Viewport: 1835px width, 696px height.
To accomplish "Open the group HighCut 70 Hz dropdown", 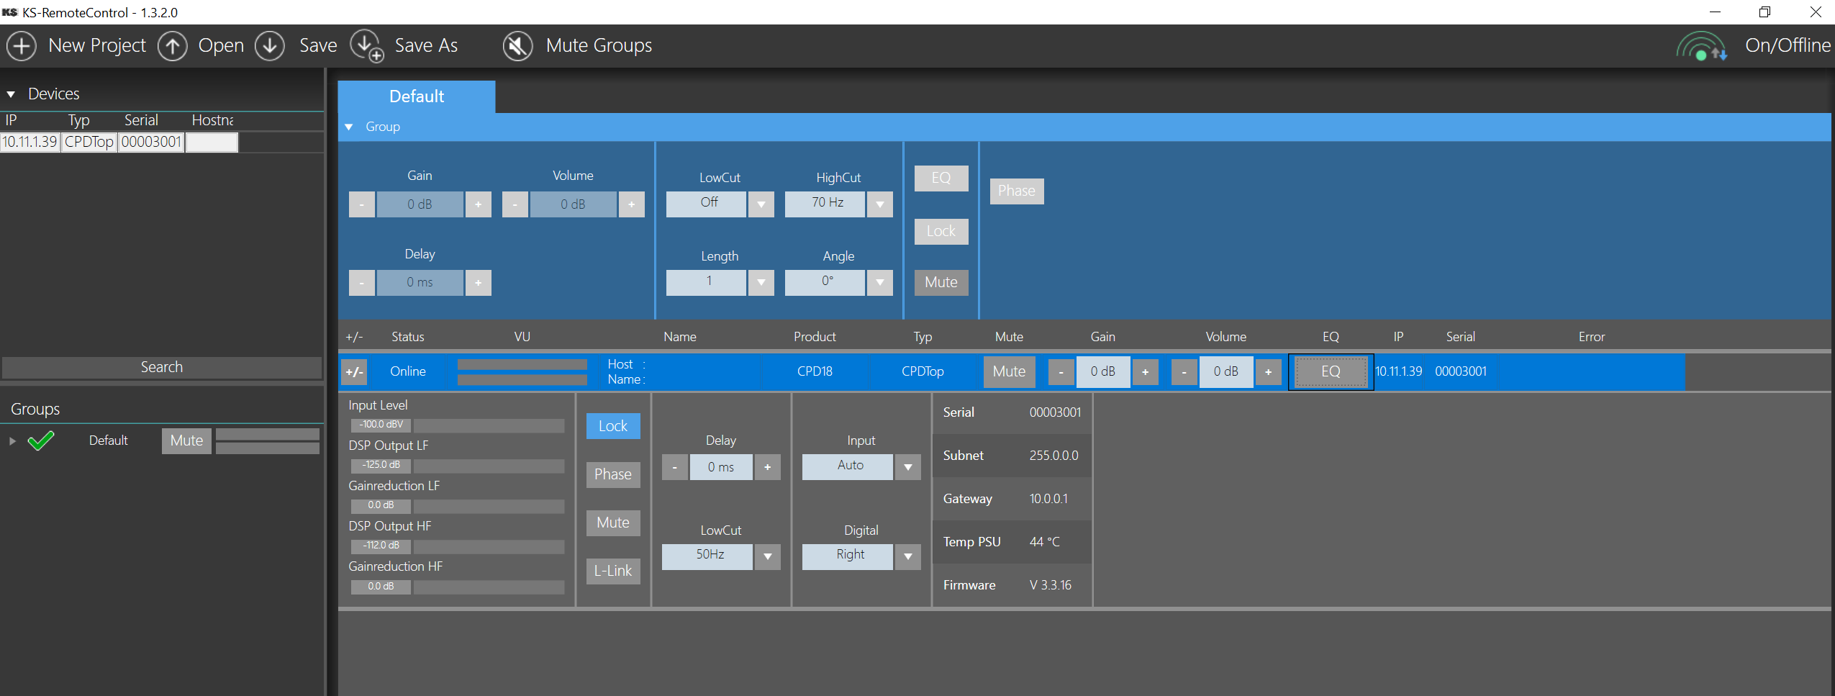I will click(x=879, y=204).
